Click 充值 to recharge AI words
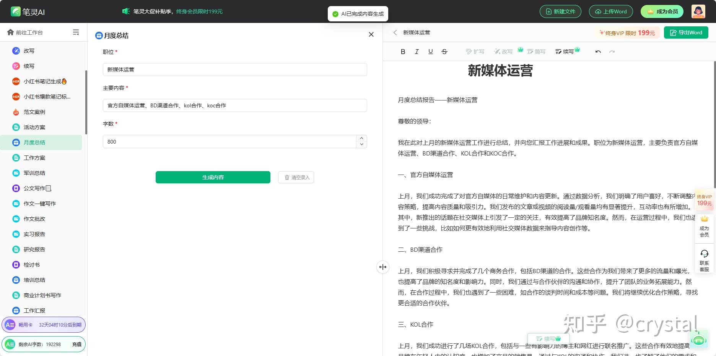Viewport: 716px width, 356px height. 77,344
